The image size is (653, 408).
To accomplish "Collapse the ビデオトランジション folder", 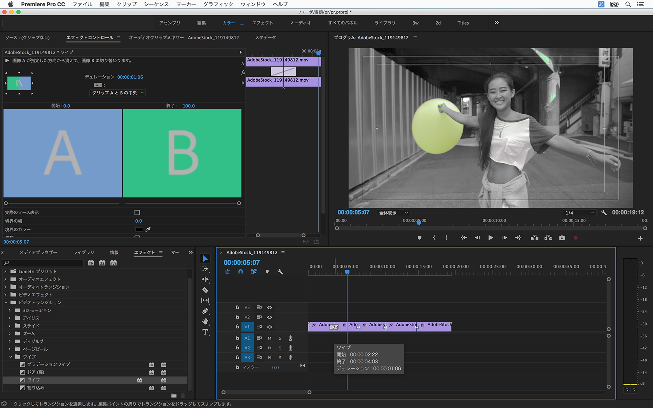I will pyautogui.click(x=6, y=302).
